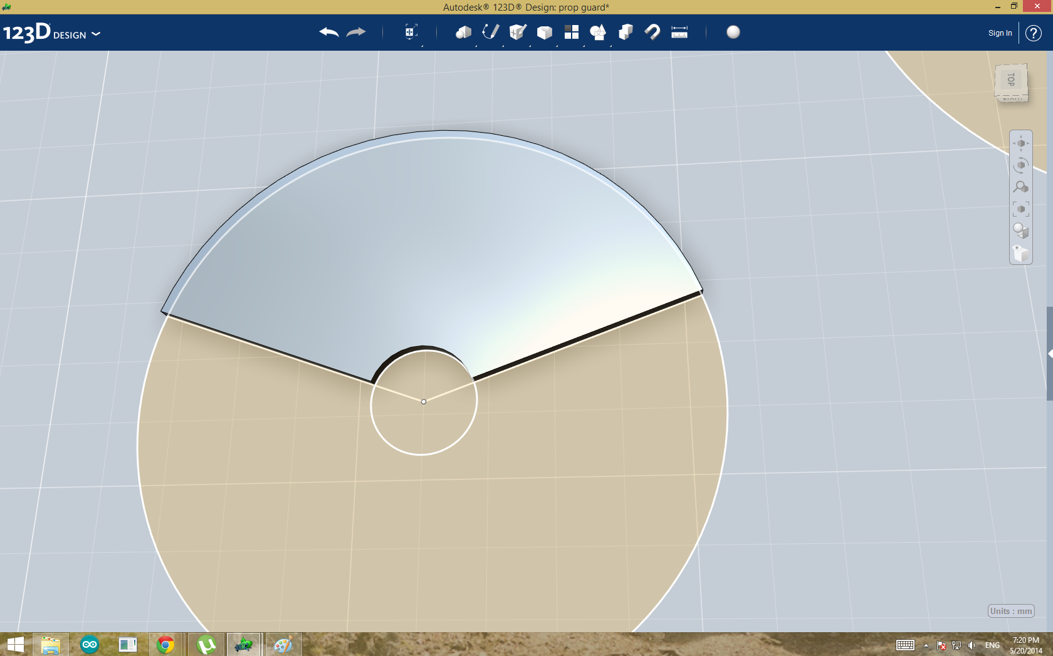1053x656 pixels.
Task: Show hidden system tray icons
Action: (926, 645)
